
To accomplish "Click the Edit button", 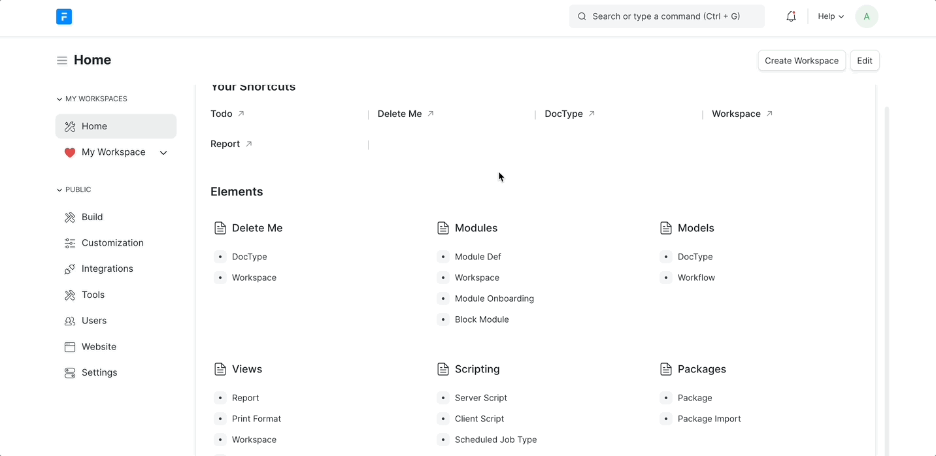I will tap(864, 61).
